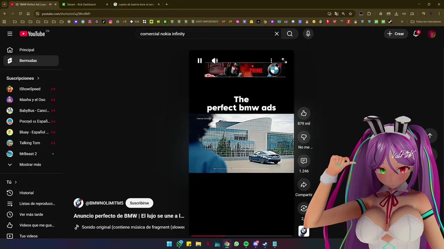The image size is (444, 249).
Task: Mute the Short with the speaker icon
Action: tap(215, 61)
